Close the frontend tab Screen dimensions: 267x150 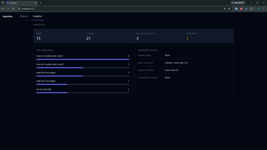35,3
